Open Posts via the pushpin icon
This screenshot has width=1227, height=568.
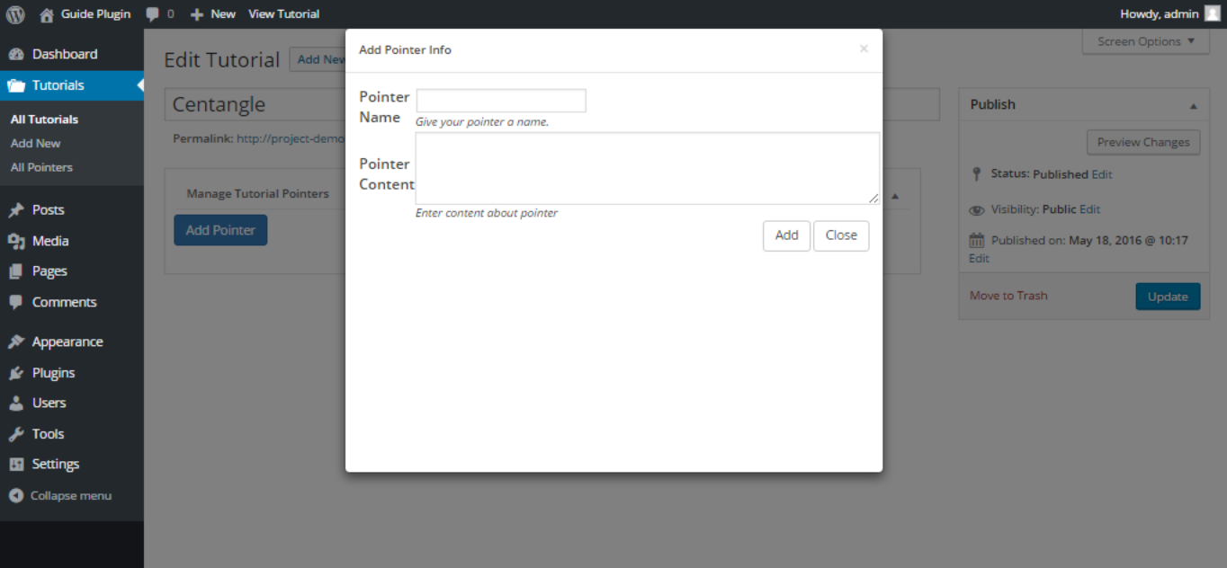pos(16,210)
